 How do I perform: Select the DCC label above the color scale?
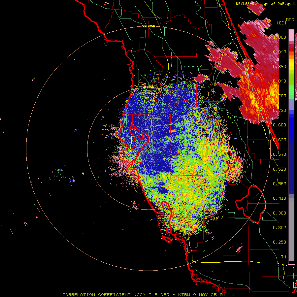coord(290,20)
